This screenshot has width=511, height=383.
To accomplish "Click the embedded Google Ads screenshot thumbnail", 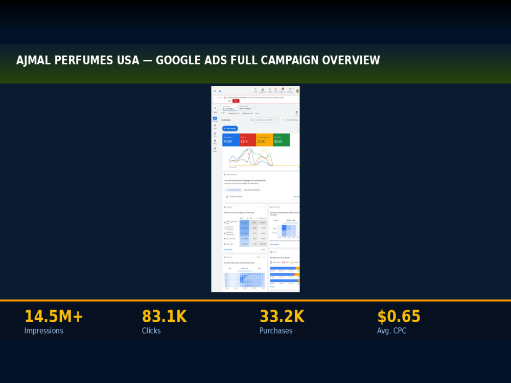I will tap(255, 189).
